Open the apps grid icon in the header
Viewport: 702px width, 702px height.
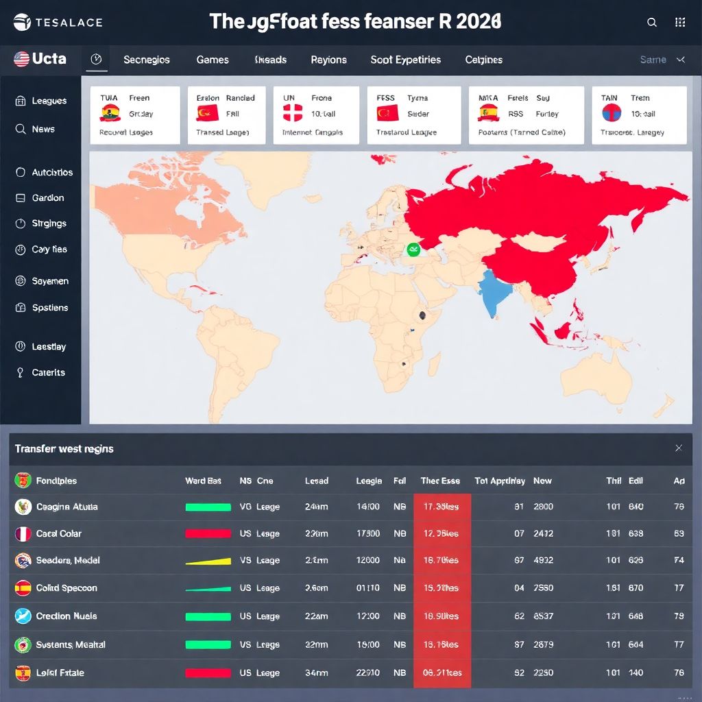coord(680,23)
